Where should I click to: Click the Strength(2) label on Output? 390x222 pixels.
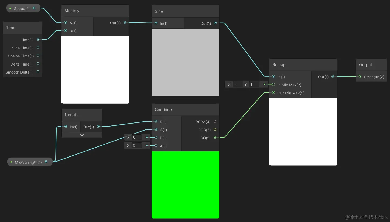tap(374, 77)
